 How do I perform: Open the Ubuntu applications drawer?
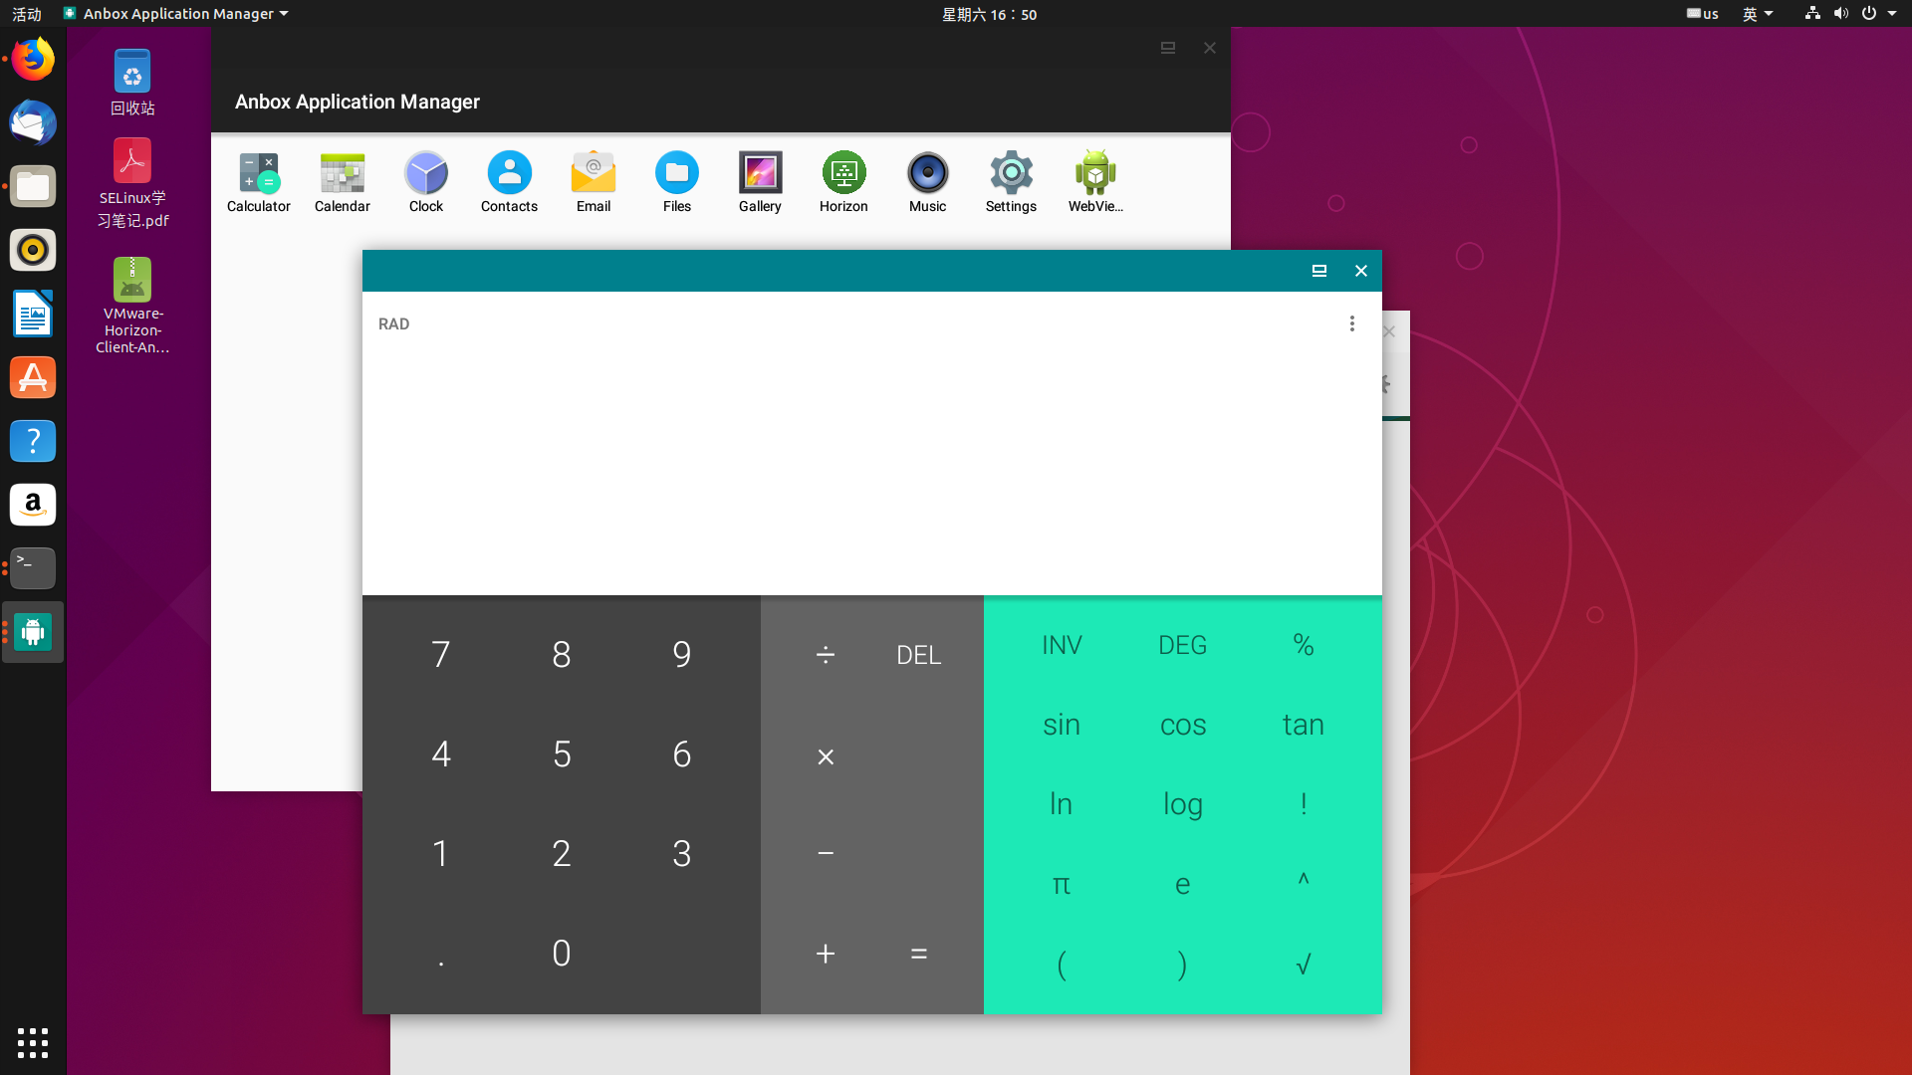click(x=33, y=1043)
